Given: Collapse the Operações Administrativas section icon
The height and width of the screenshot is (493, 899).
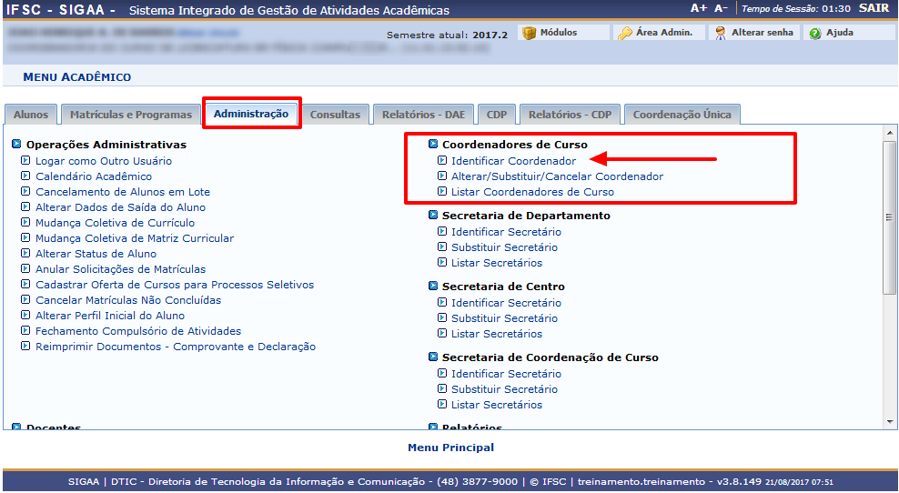Looking at the screenshot, I should [17, 145].
